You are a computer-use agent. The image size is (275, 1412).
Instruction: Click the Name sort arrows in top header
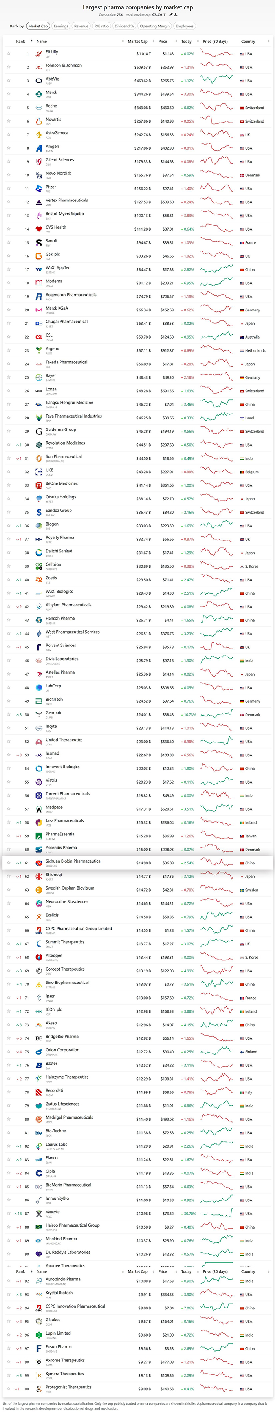click(122, 41)
